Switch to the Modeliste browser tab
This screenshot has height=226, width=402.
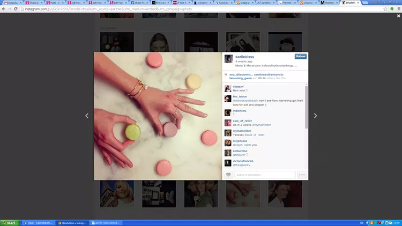click(331, 3)
